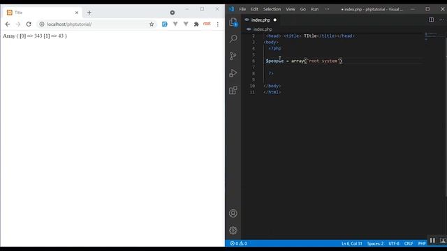Change language mode via PHP status item

tap(422, 243)
